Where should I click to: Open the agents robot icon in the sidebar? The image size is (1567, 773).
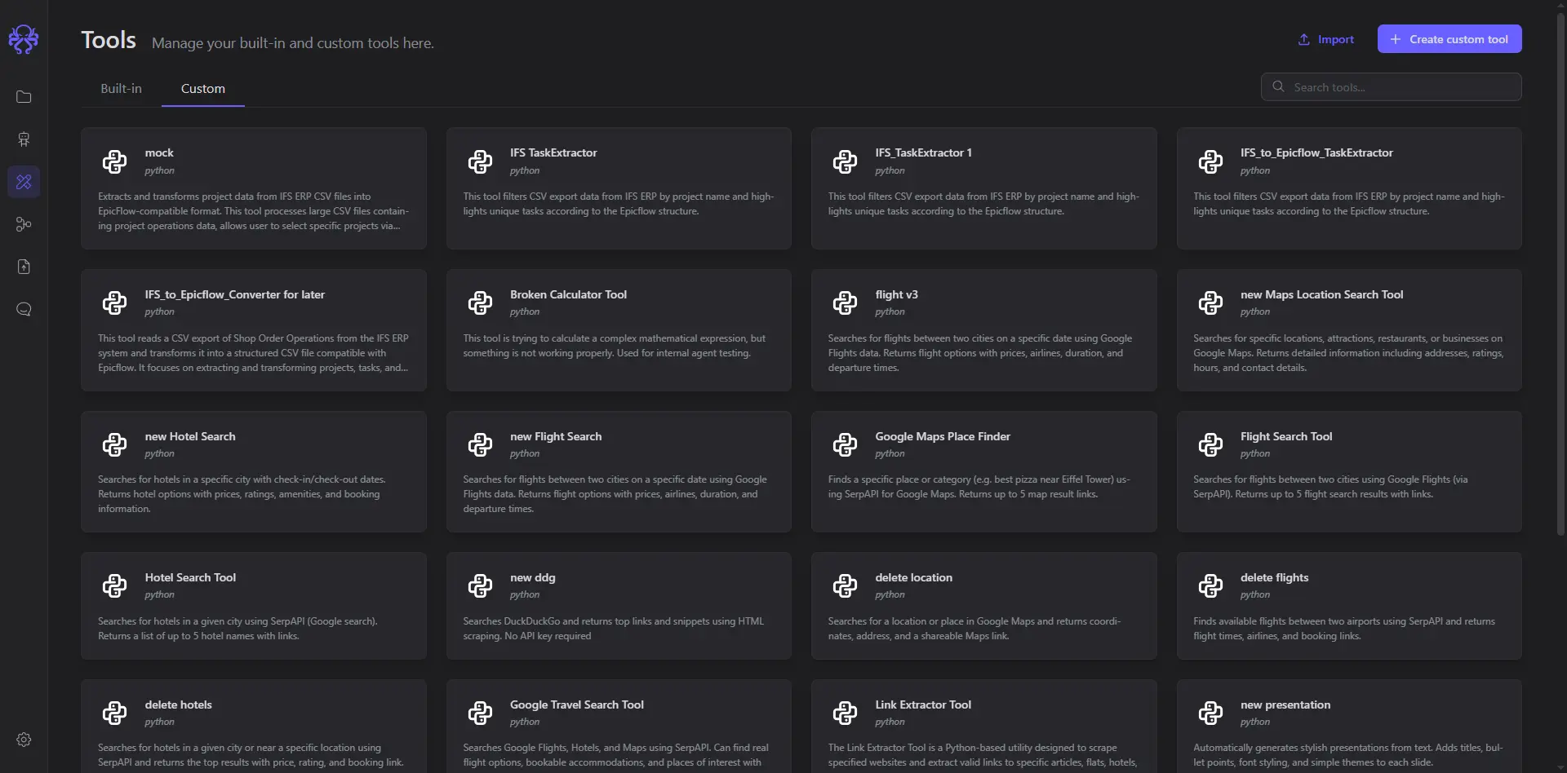tap(24, 139)
